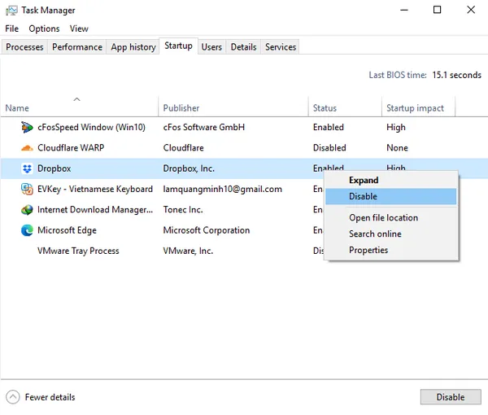Click None startup impact of Cloudflare WARP
Image resolution: width=488 pixels, height=415 pixels.
click(397, 148)
